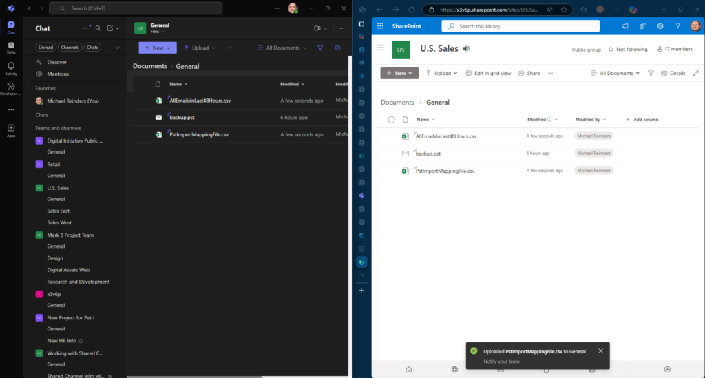Viewport: 705px width, 378px height.
Task: Click the U.S. Sales green site logo
Action: pos(401,50)
